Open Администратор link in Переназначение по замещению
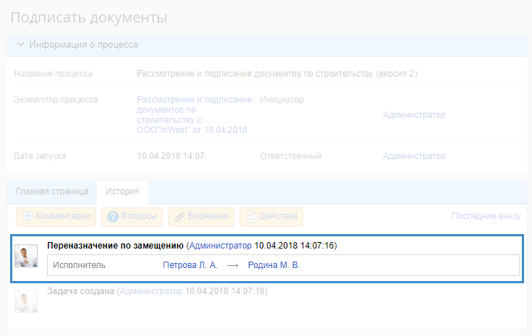 pyautogui.click(x=220, y=246)
